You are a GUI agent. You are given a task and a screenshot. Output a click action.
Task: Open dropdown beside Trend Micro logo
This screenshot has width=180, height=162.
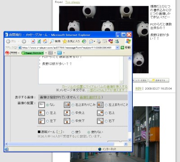click(19, 53)
